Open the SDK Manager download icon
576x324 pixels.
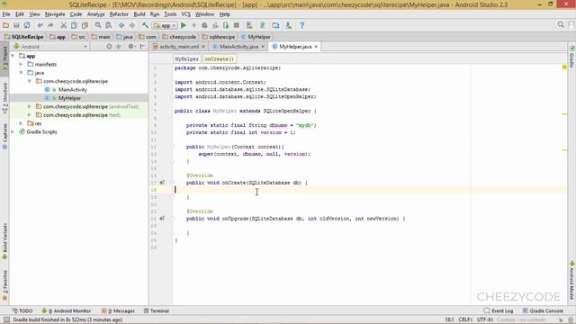[x=289, y=25]
